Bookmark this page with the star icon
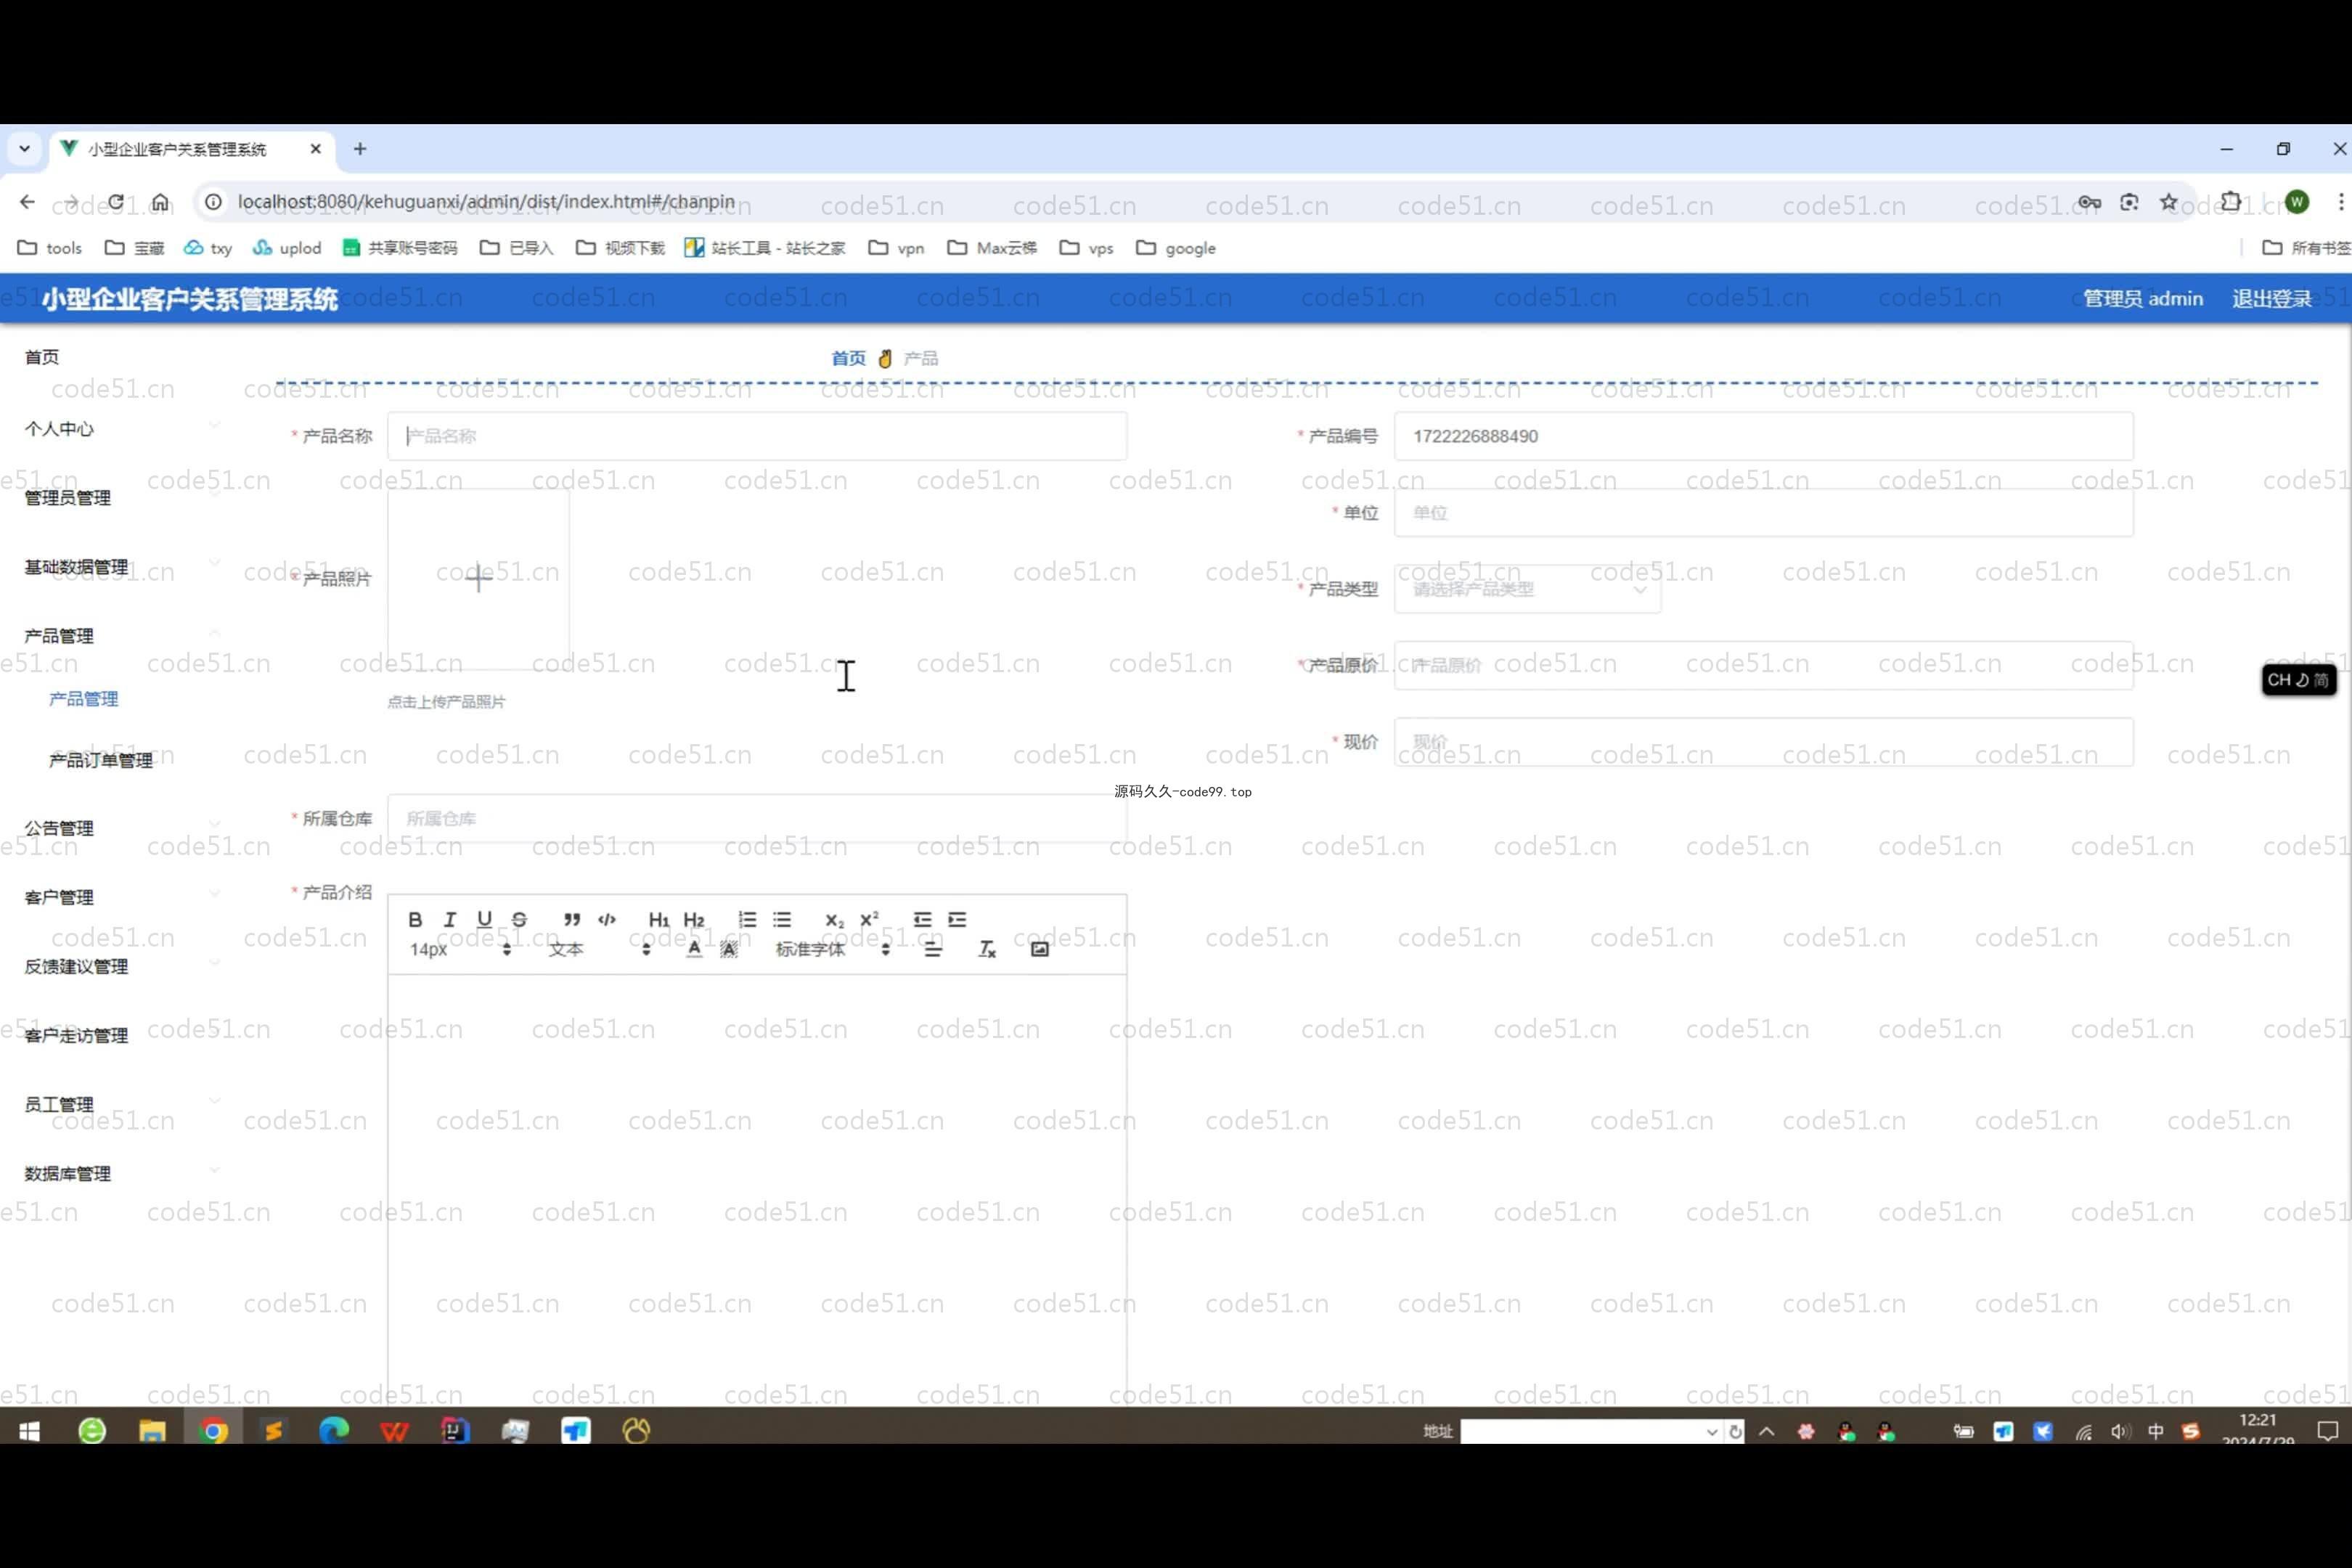Screen dimensions: 2352x1568 click(2168, 202)
